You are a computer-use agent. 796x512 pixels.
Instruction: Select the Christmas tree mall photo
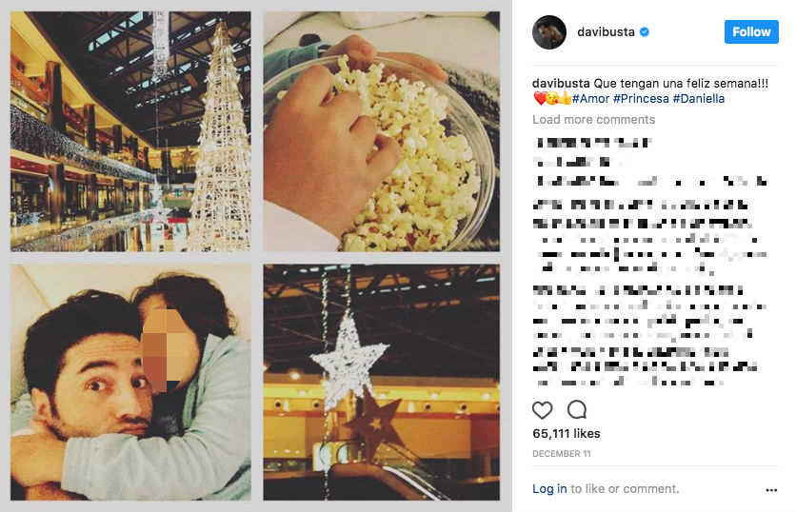[x=130, y=131]
